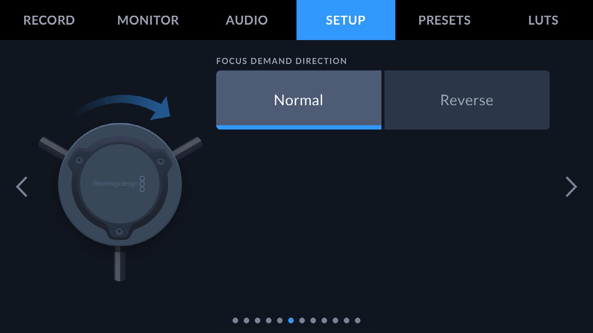Jump to last page indicator dot
Screen dimensions: 593x333
pos(357,320)
